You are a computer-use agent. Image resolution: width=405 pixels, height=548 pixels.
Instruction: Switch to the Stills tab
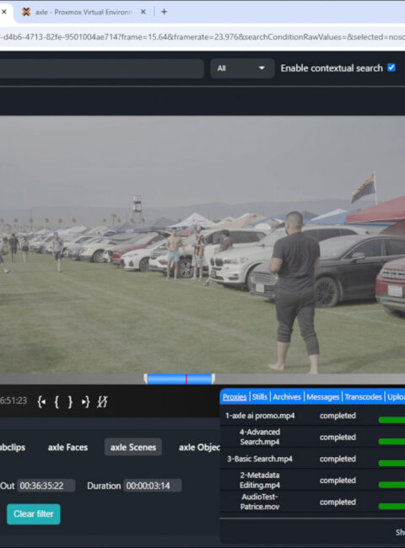point(260,397)
